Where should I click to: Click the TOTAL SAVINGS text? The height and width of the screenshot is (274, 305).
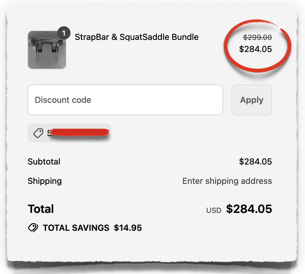coord(76,227)
